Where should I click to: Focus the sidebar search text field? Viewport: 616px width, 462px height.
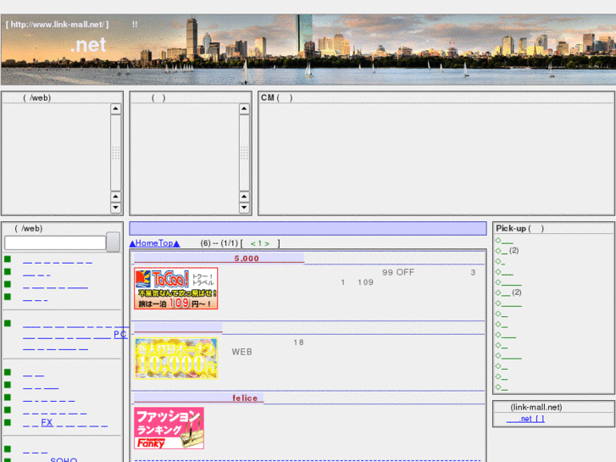[55, 242]
